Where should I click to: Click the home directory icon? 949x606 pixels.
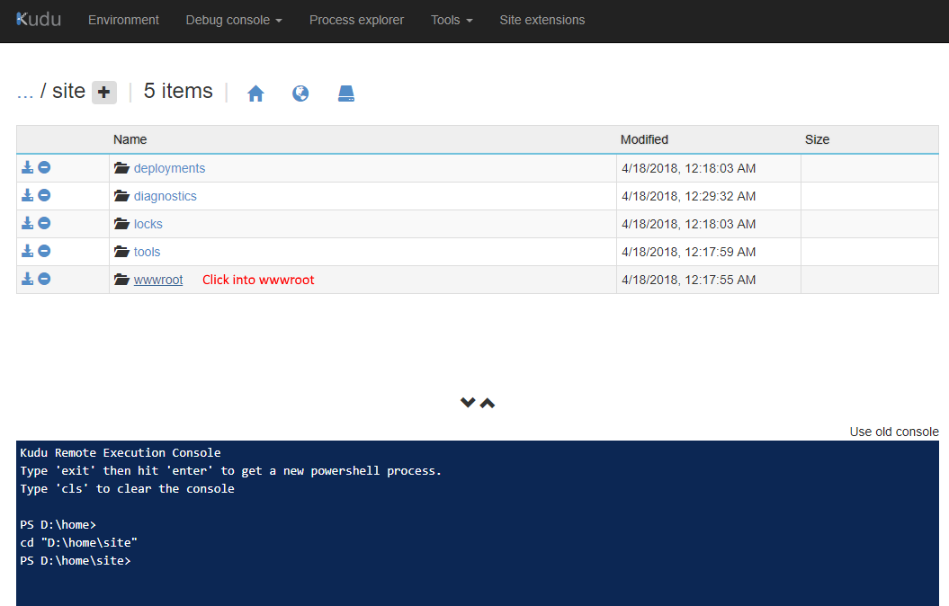point(255,94)
